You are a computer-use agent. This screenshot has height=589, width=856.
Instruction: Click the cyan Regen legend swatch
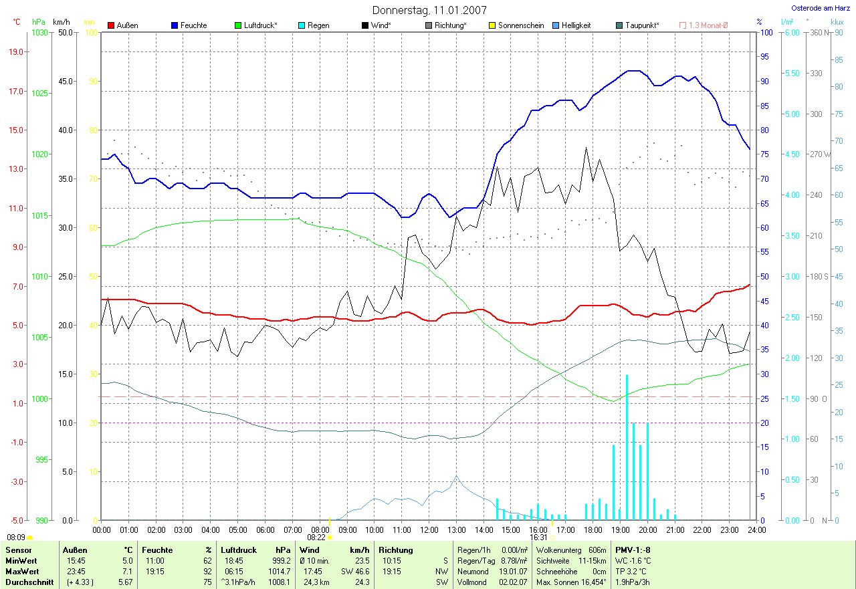click(x=302, y=25)
